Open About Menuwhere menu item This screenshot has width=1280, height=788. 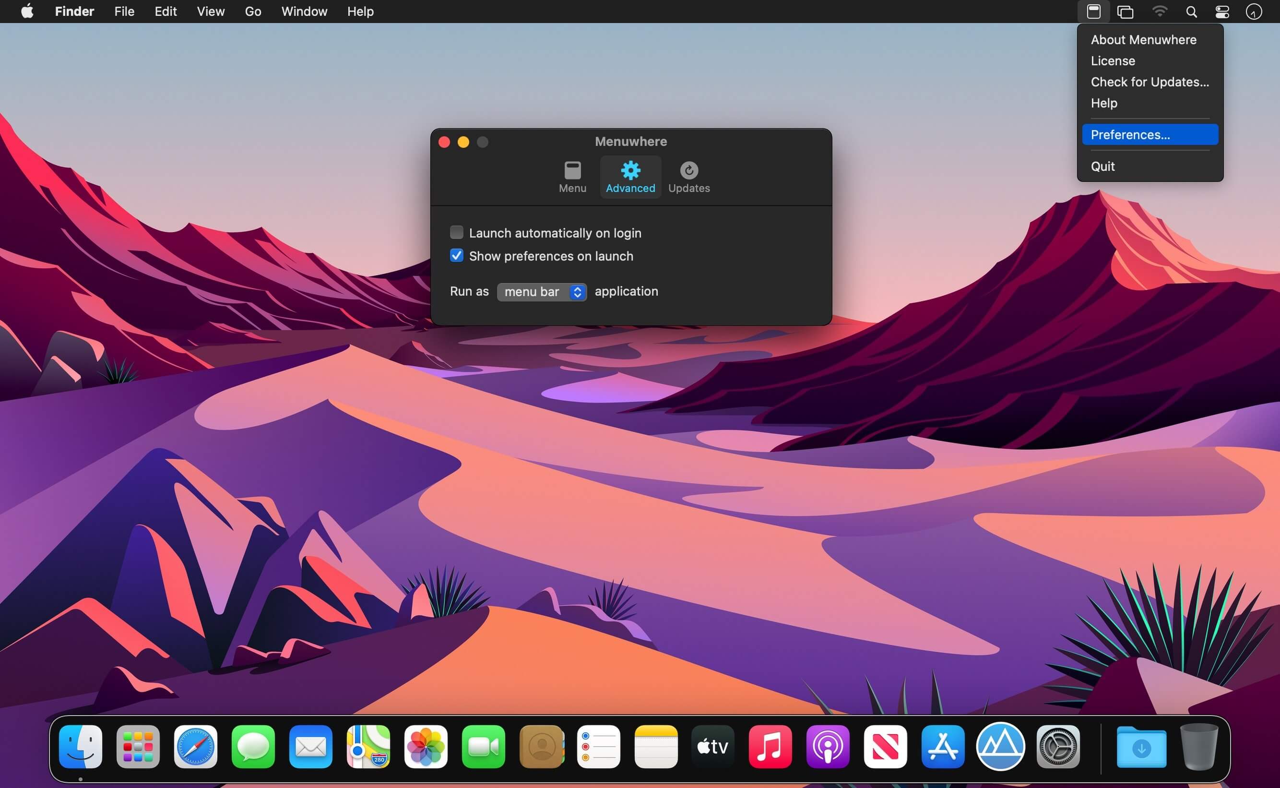[1143, 40]
